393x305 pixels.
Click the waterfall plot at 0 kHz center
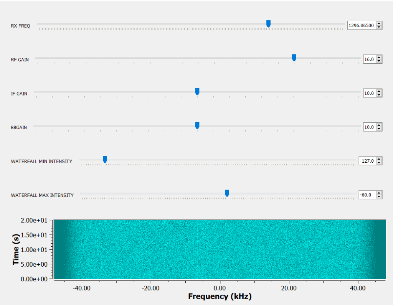[220, 249]
